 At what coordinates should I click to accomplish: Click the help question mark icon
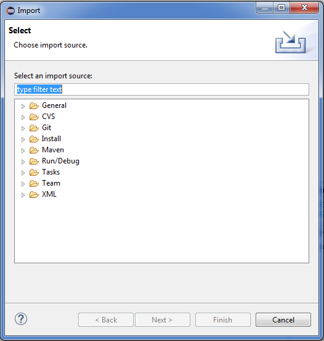pyautogui.click(x=21, y=319)
